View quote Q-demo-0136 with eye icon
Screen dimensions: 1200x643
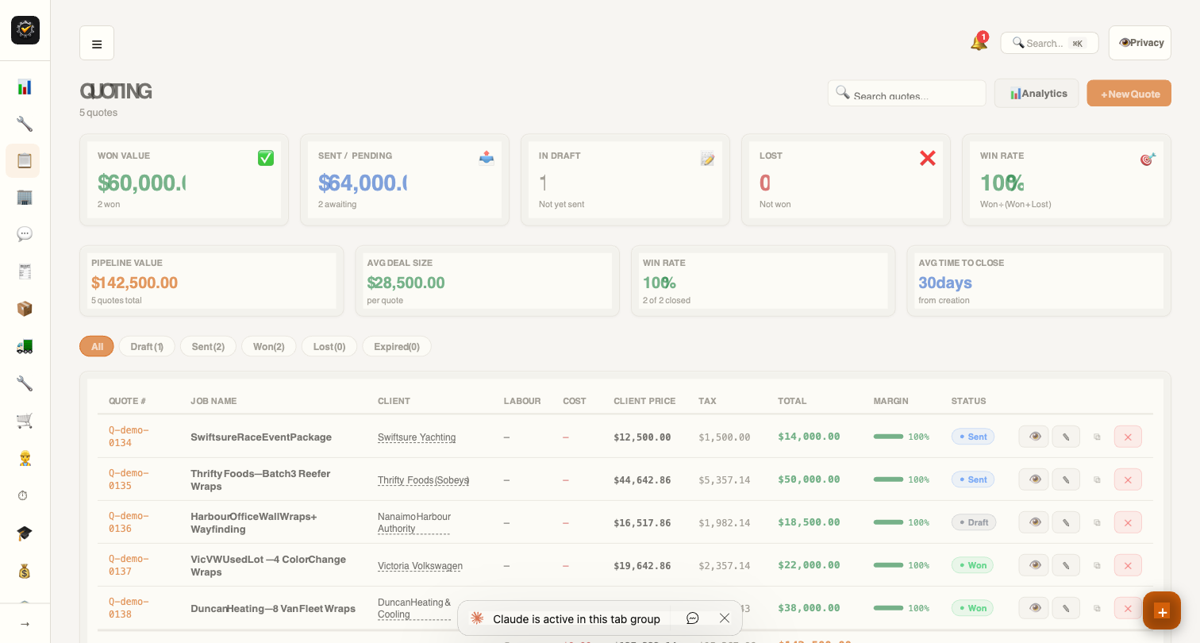(x=1034, y=522)
